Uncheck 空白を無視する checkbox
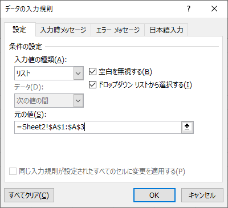The height and width of the screenshot is (208, 228). tap(92, 72)
